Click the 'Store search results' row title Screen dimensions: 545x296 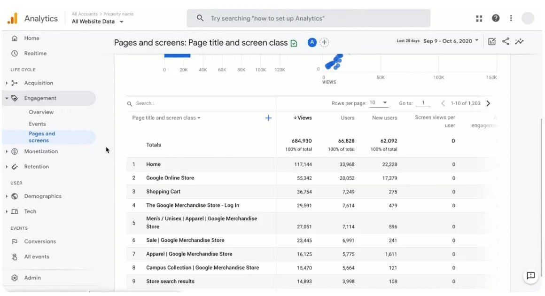(x=170, y=282)
